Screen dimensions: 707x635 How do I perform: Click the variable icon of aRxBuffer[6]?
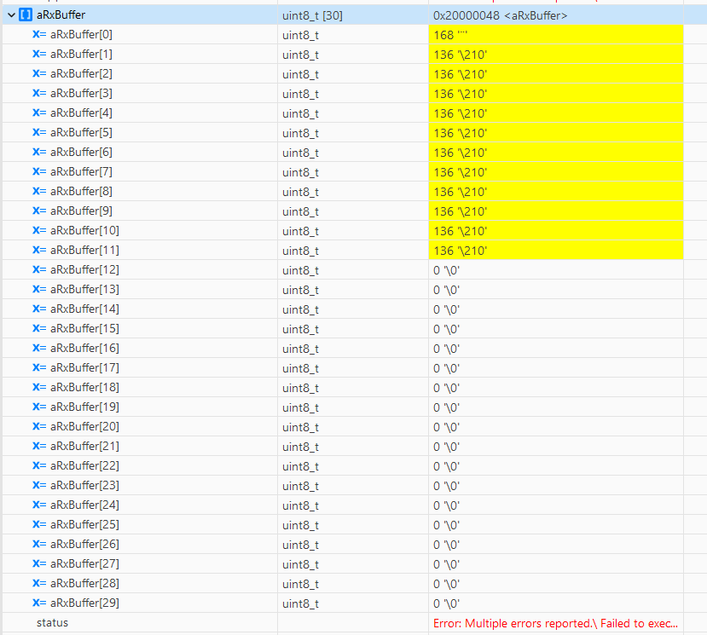click(x=39, y=152)
